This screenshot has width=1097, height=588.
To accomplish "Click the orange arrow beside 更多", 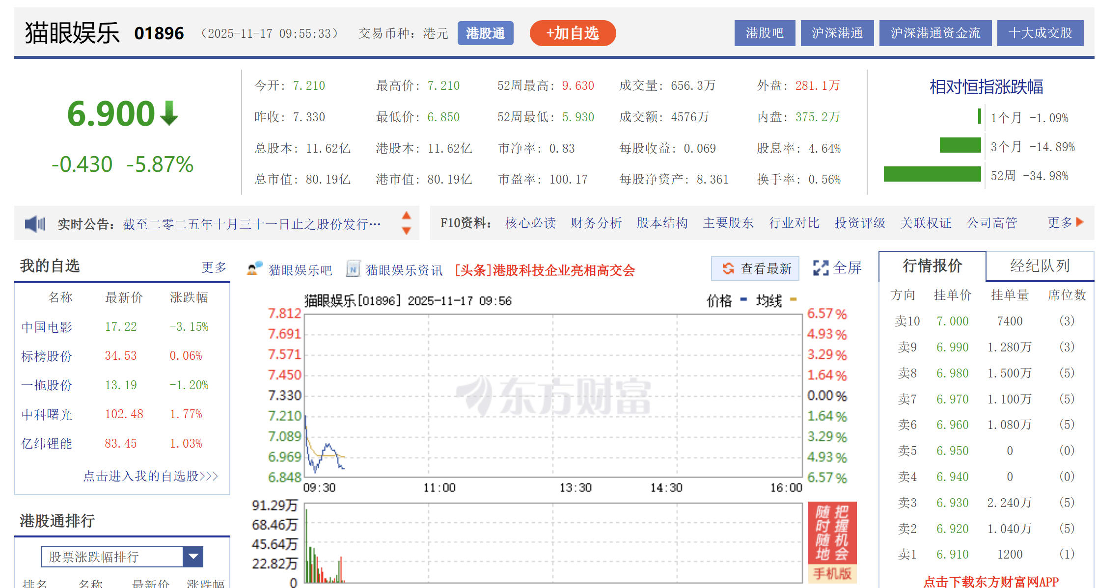I will click(1079, 222).
